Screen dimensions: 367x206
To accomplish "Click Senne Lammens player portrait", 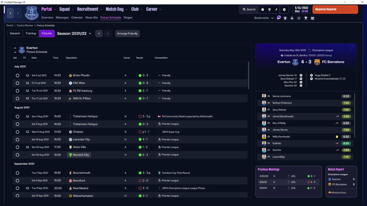I will (264, 96).
